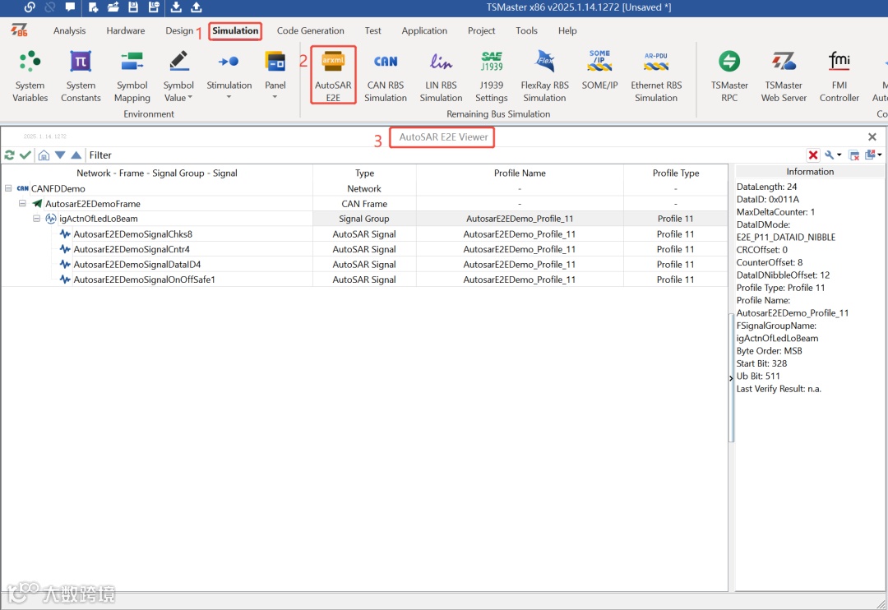Open the Project tab
This screenshot has height=610, width=888.
[x=481, y=30]
